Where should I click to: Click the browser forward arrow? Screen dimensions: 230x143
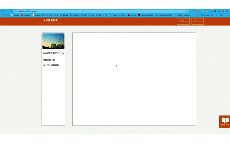click(x=7, y=11)
